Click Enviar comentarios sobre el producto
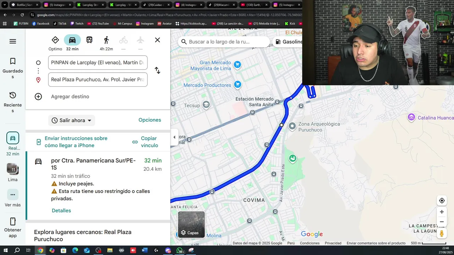The width and height of the screenshot is (454, 255). pyautogui.click(x=376, y=243)
